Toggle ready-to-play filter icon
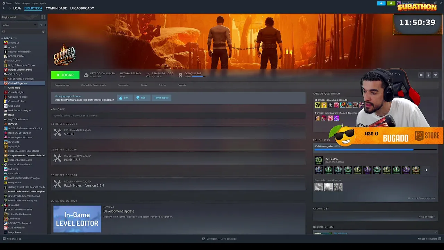444x250 pixels. [x=45, y=25]
